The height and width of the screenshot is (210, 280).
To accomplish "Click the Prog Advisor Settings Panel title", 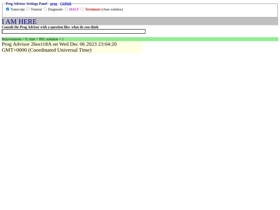I will (26, 4).
